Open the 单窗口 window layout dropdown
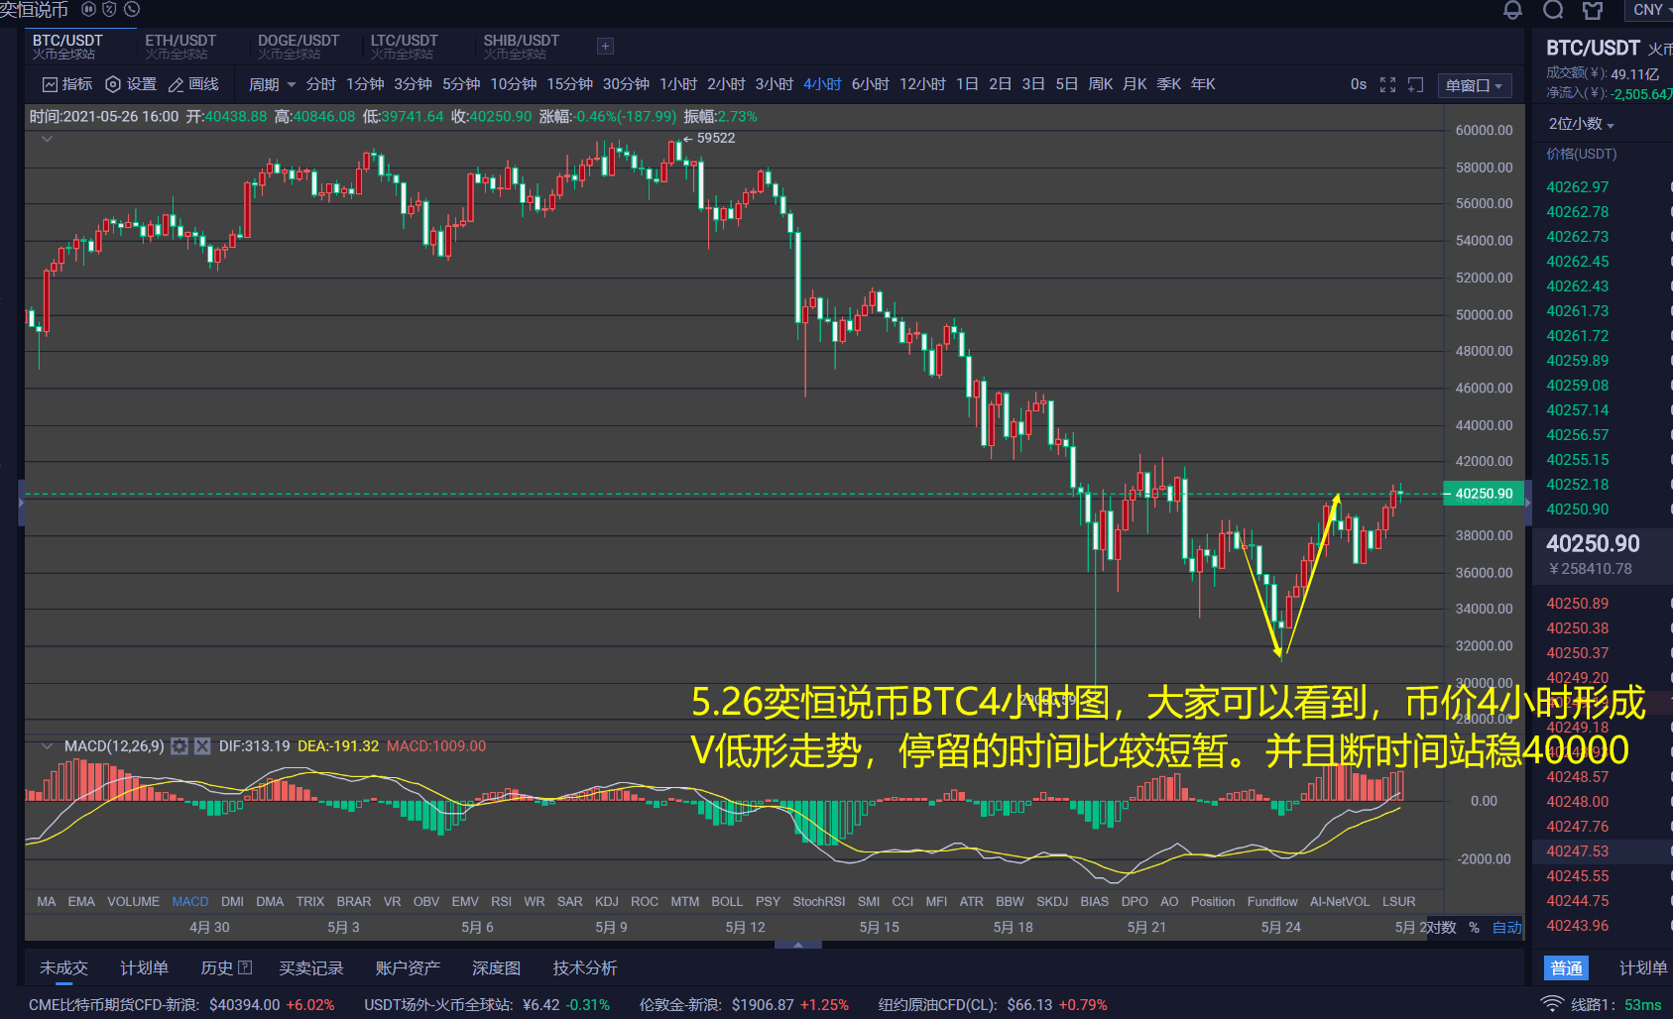Viewport: 1673px width, 1019px height. pos(1474,85)
